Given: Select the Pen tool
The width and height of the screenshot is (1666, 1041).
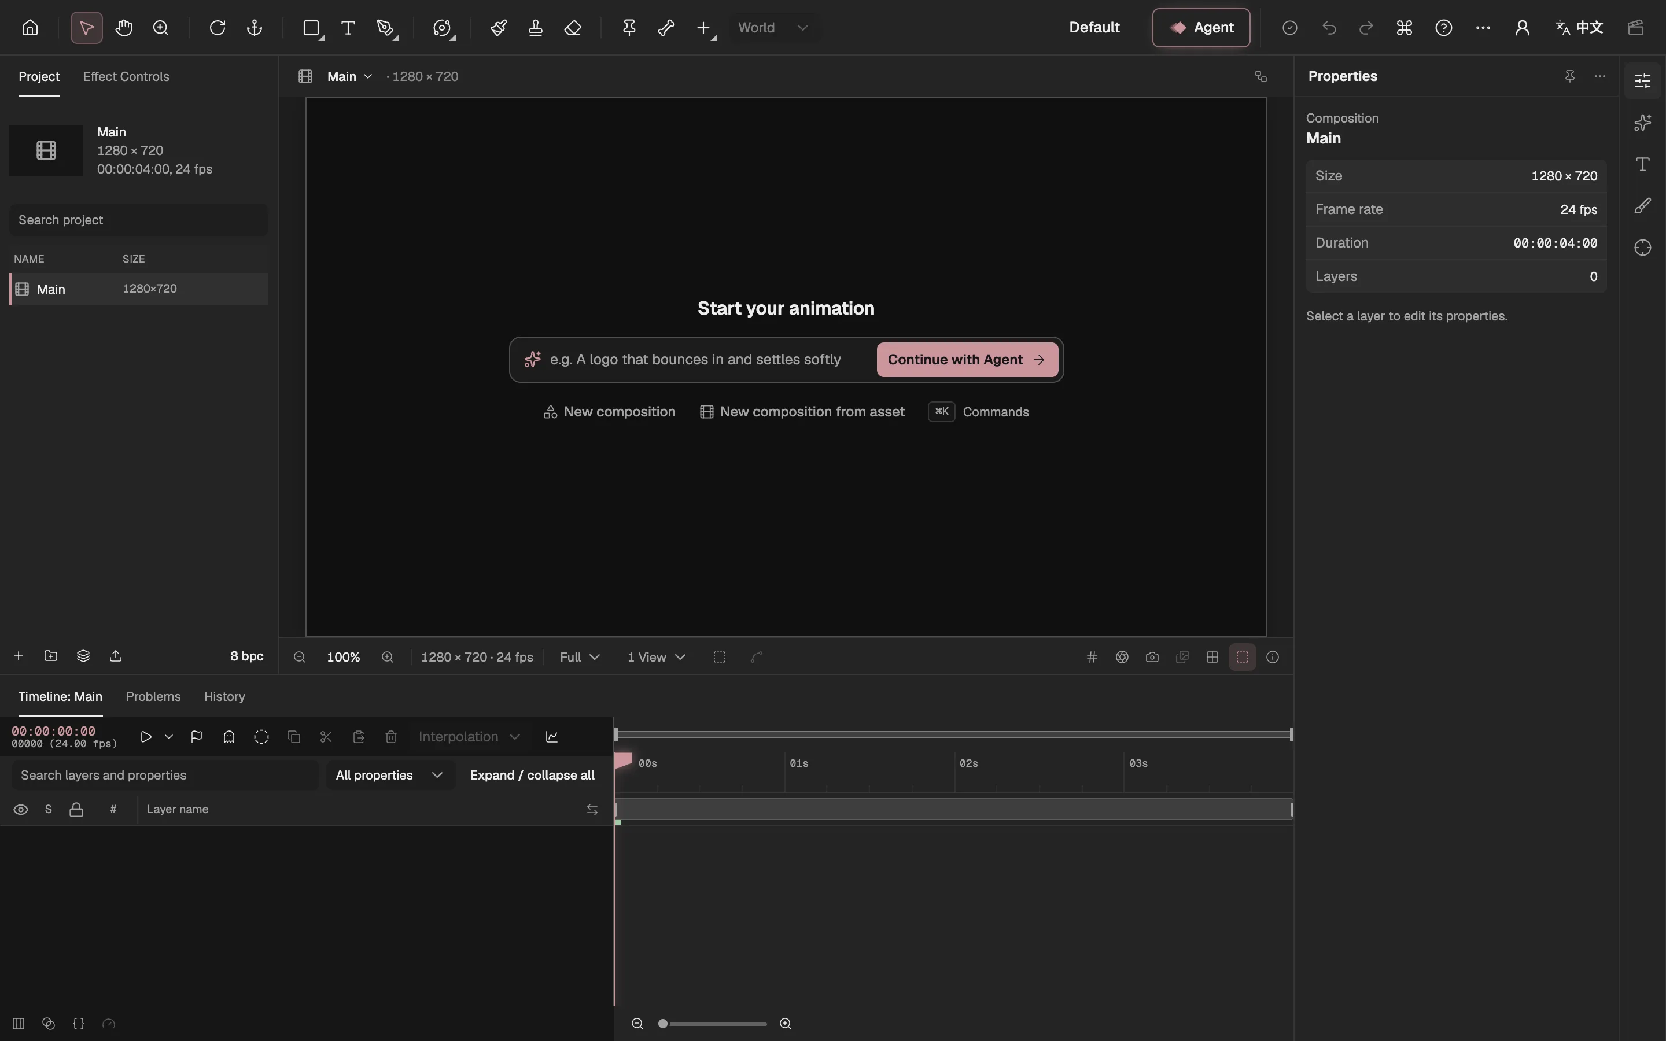Looking at the screenshot, I should point(385,28).
